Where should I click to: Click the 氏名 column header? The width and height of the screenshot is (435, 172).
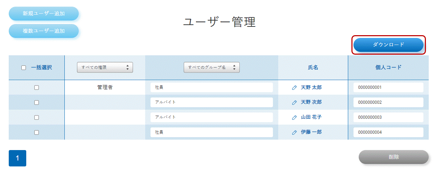click(313, 68)
